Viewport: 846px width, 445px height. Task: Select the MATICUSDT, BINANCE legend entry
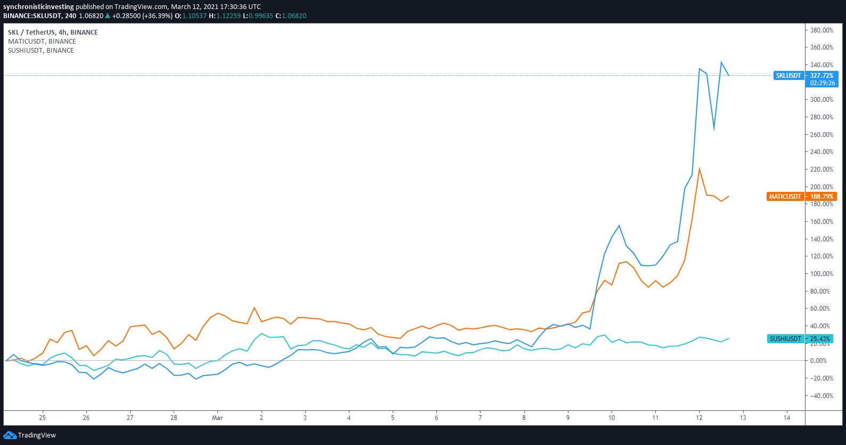click(x=42, y=42)
